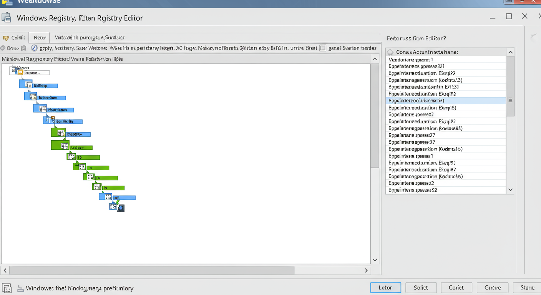Screen dimensions: 541x295
Task: Collapse the tree panel with header chevron
Action: point(375,59)
